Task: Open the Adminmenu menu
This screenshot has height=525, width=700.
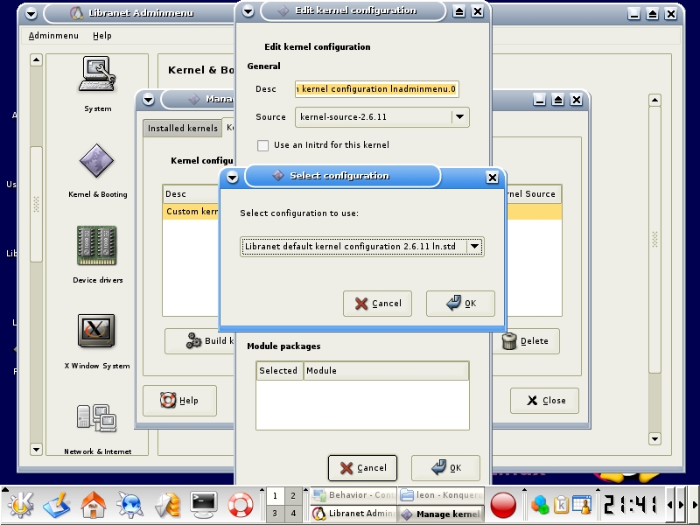Action: 53,36
